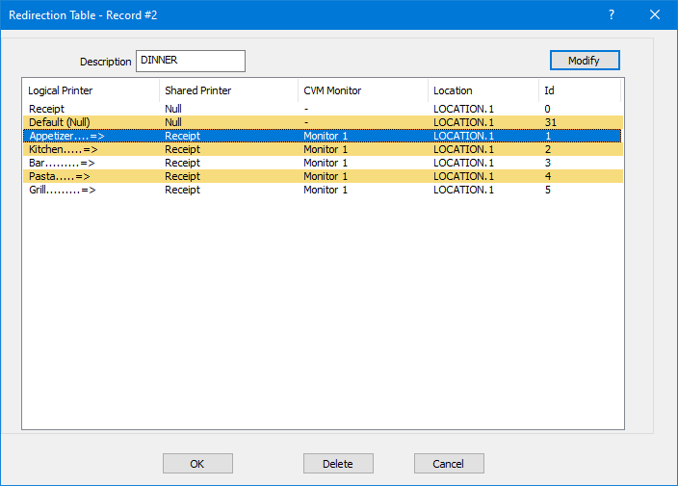Viewport: 678px width, 486px height.
Task: Click Monitor 1 in the Grill row
Action: [x=326, y=190]
